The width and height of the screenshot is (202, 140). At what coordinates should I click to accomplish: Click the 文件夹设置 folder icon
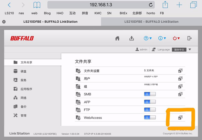coord(78,71)
